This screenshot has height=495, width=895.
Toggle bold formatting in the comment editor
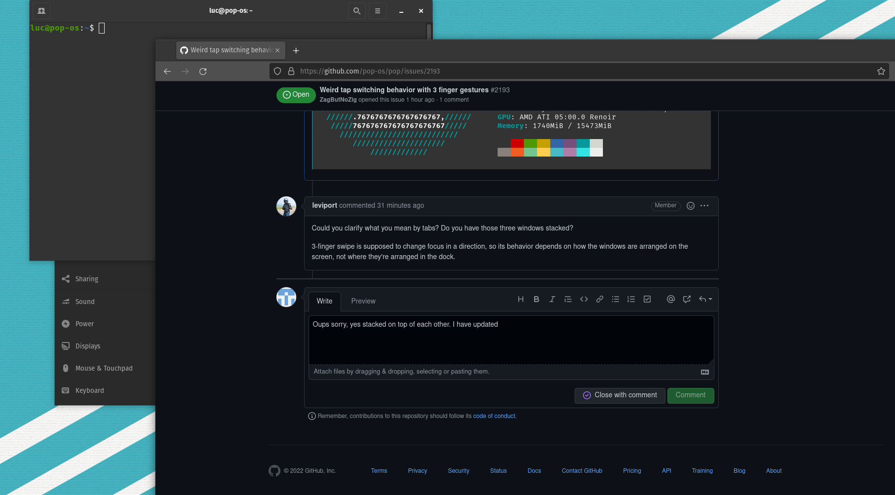536,299
